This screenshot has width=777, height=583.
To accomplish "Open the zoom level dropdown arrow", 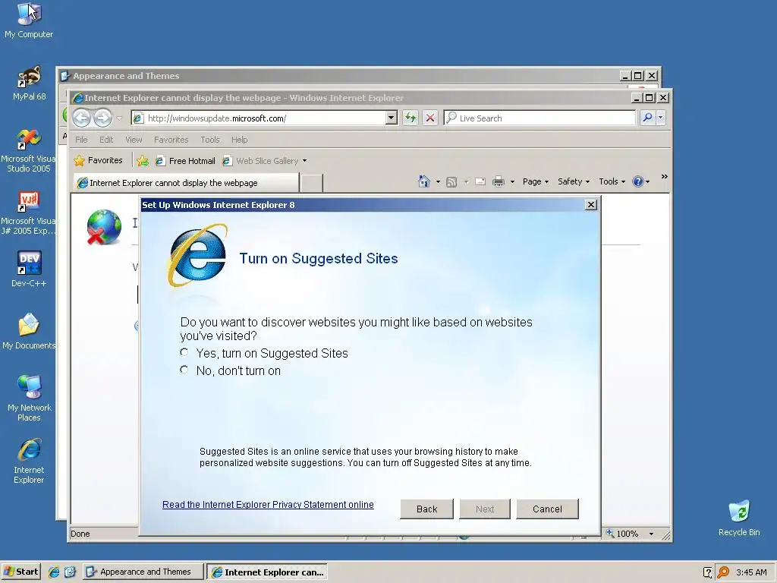I will coord(651,534).
